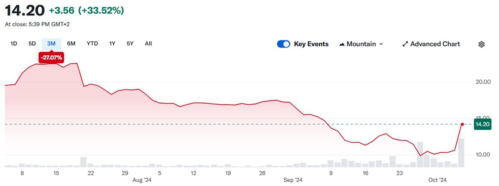Show the 5Y price history
The height and width of the screenshot is (186, 499).
click(x=130, y=44)
